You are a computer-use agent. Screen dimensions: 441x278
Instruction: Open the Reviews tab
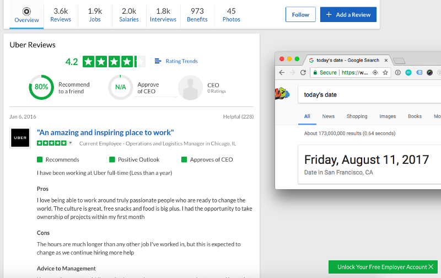tap(61, 15)
